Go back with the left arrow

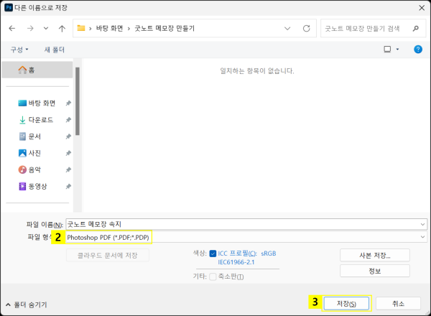[x=12, y=28]
